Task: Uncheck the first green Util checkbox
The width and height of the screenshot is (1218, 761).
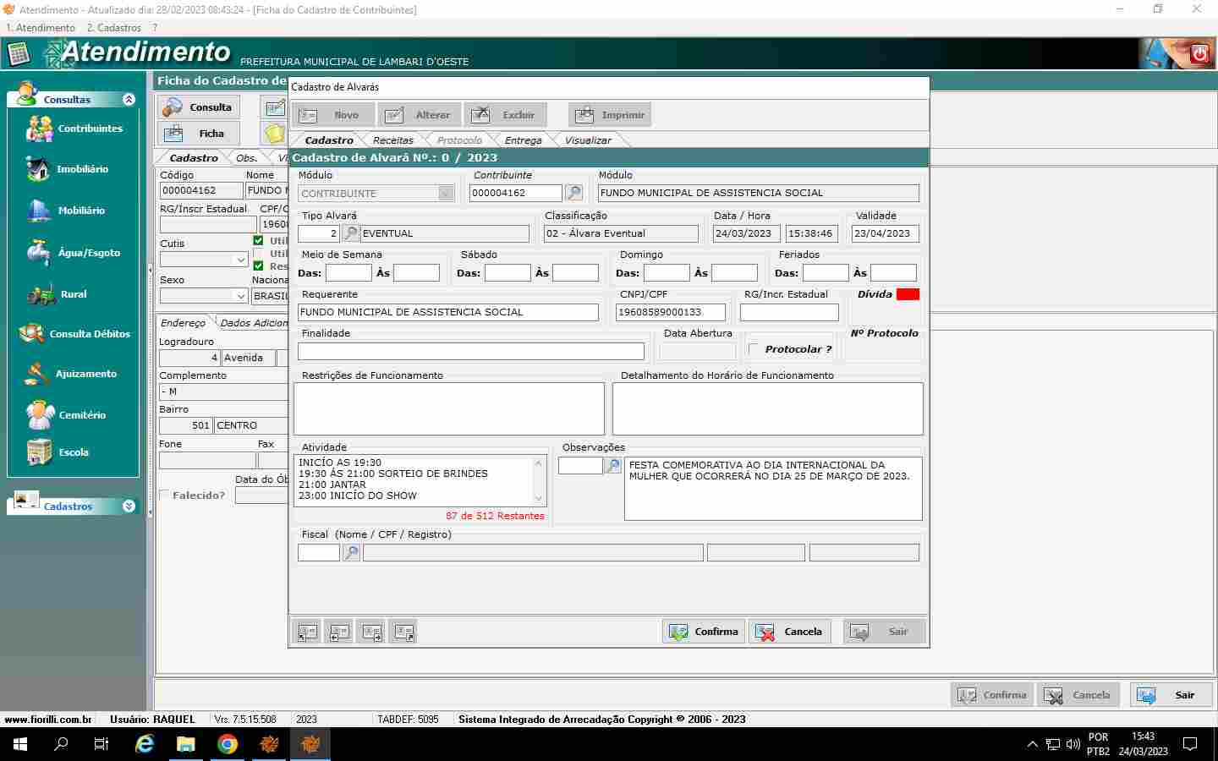Action: coord(259,241)
